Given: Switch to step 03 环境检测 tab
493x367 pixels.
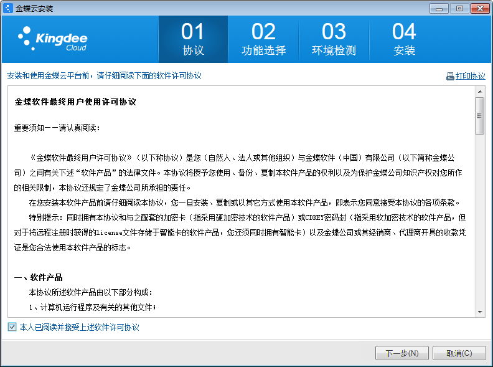Looking at the screenshot, I should pos(334,39).
